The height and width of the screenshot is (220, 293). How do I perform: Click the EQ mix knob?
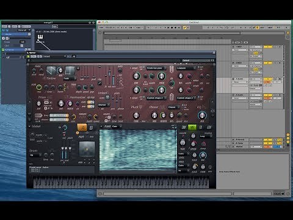202,116
